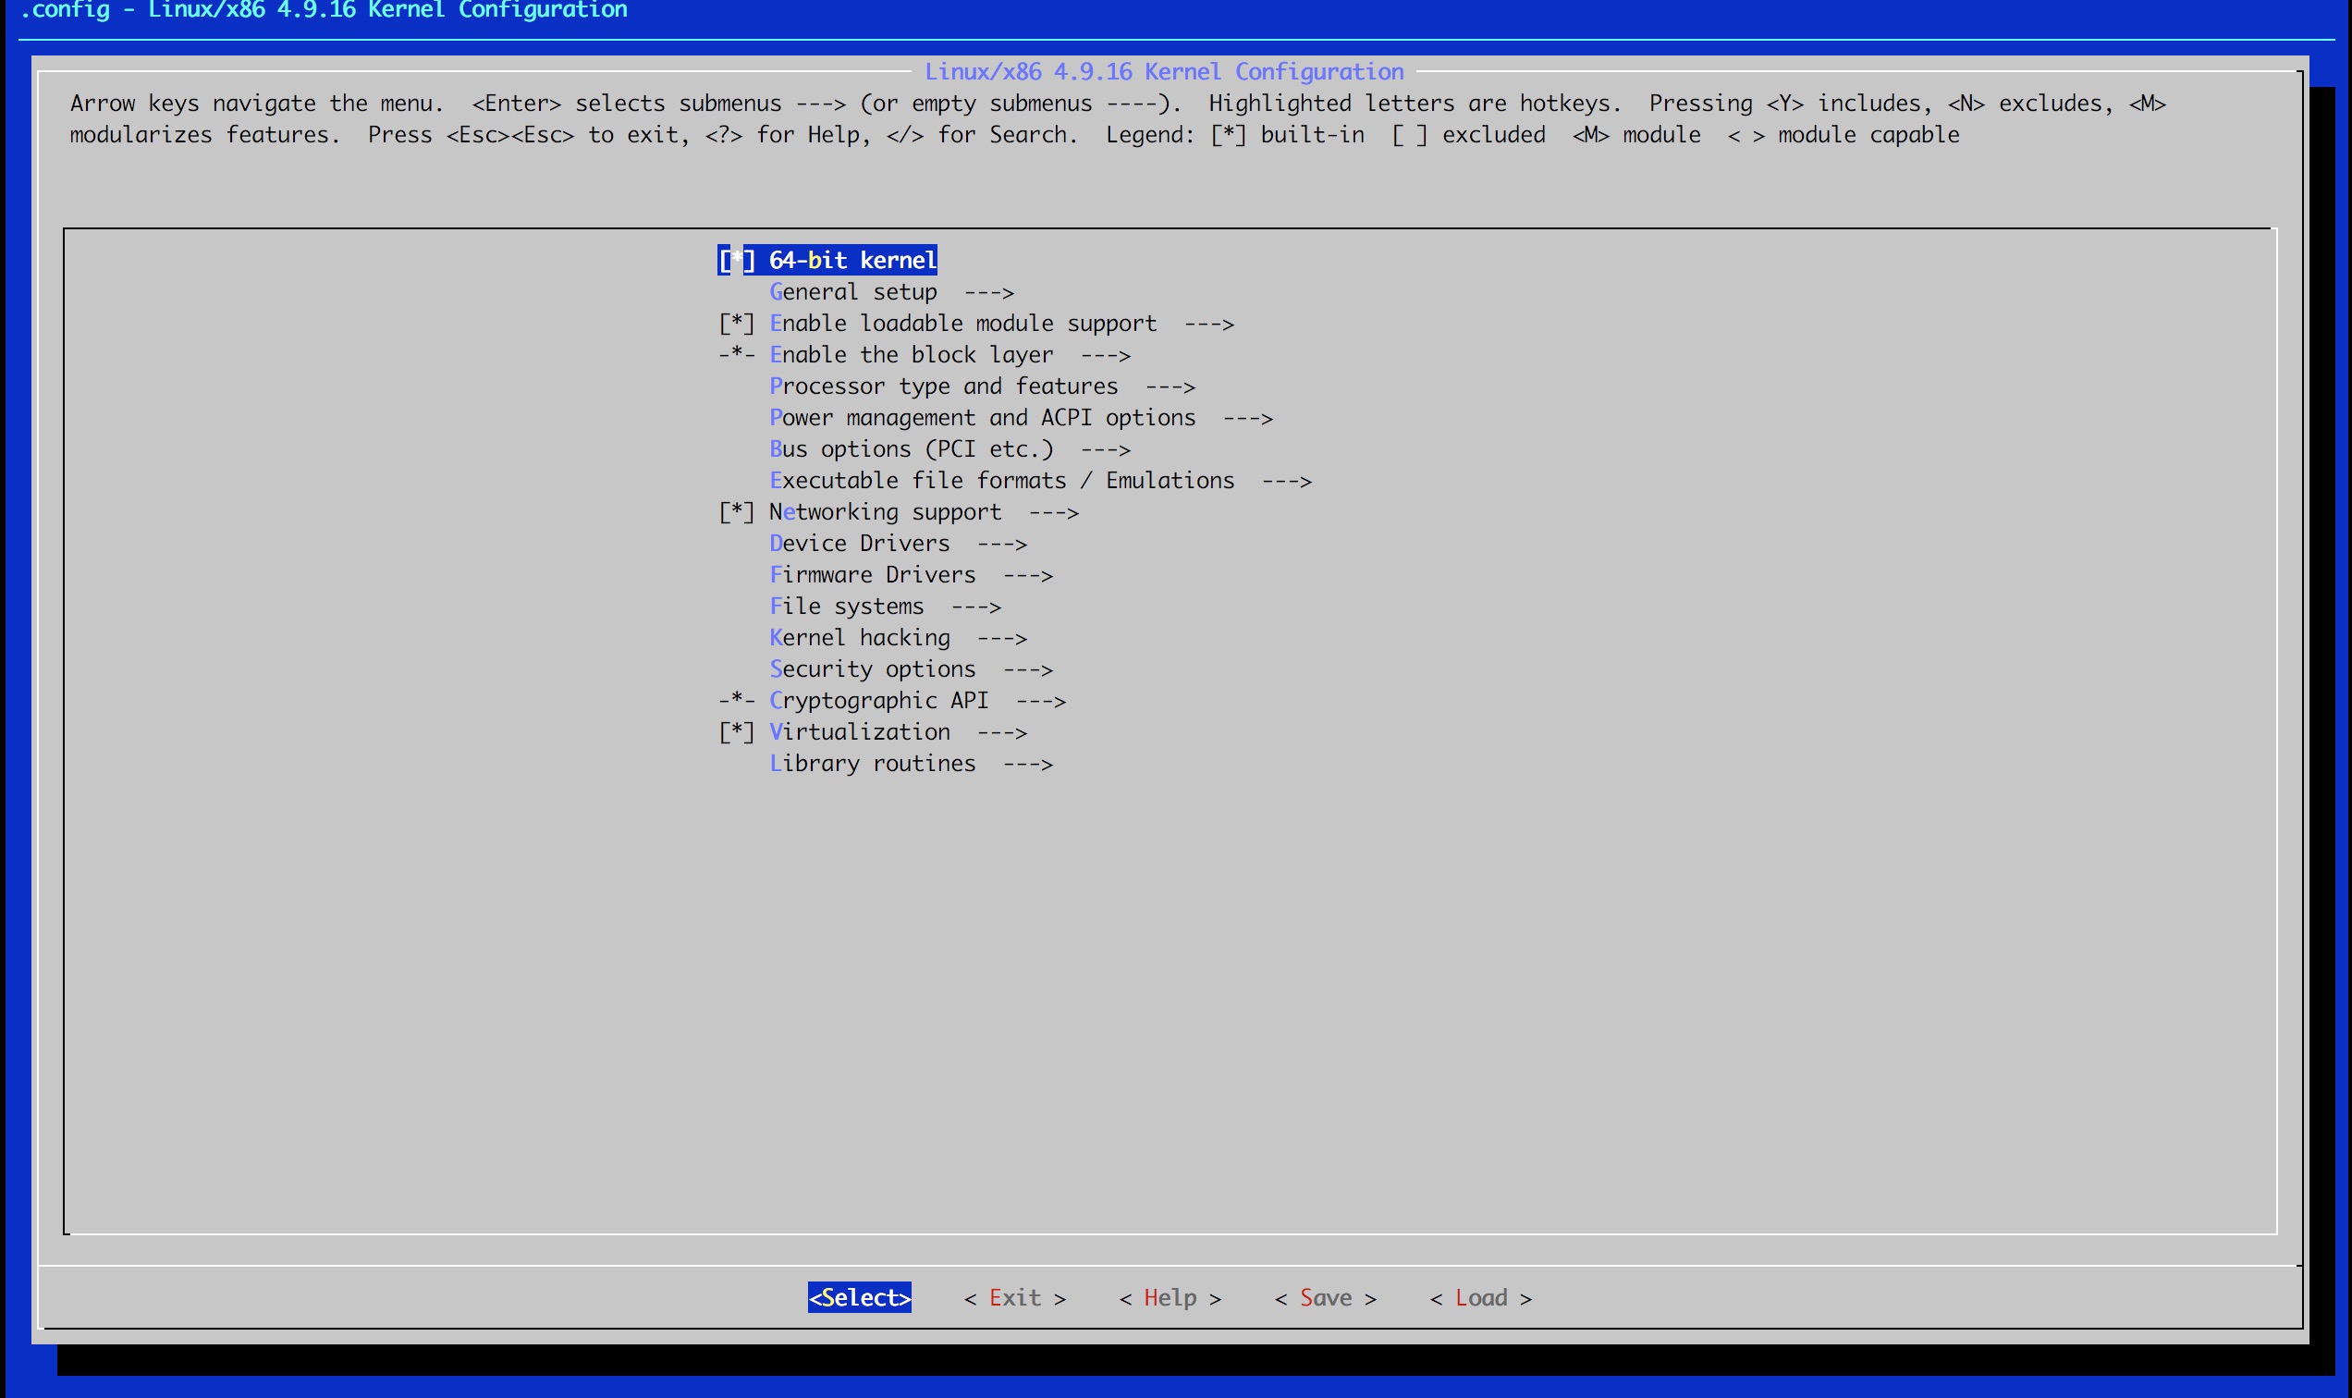
Task: Toggle the Networking support checkbox
Action: (x=737, y=511)
